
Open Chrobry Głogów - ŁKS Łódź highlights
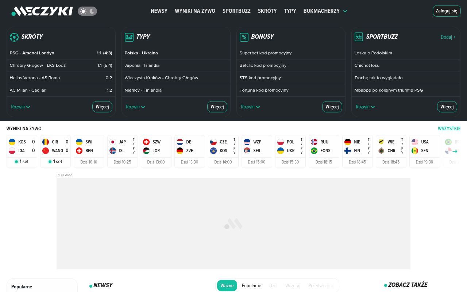61,65
